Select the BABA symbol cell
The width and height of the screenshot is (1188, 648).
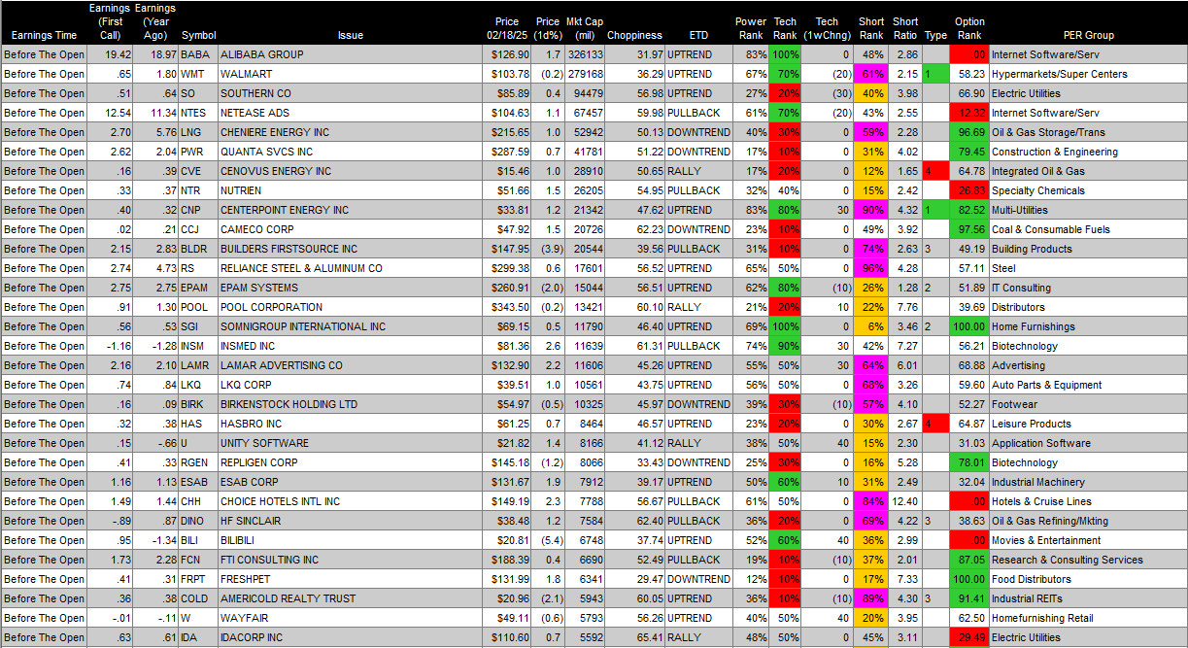tap(198, 54)
